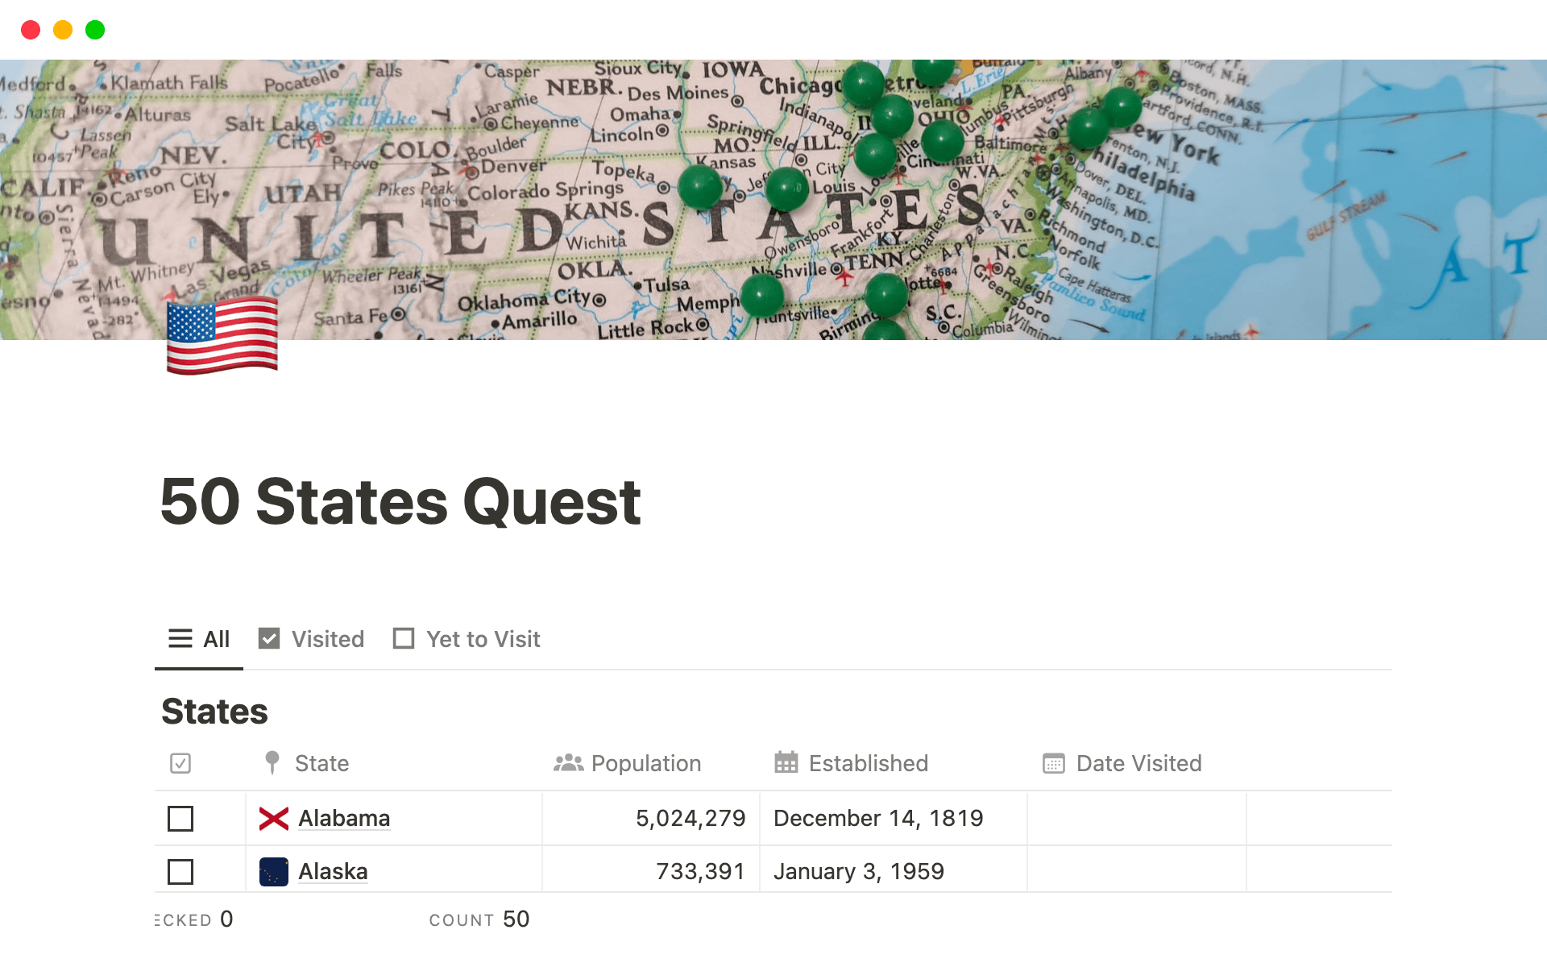Open the Alaska page link

tap(333, 871)
